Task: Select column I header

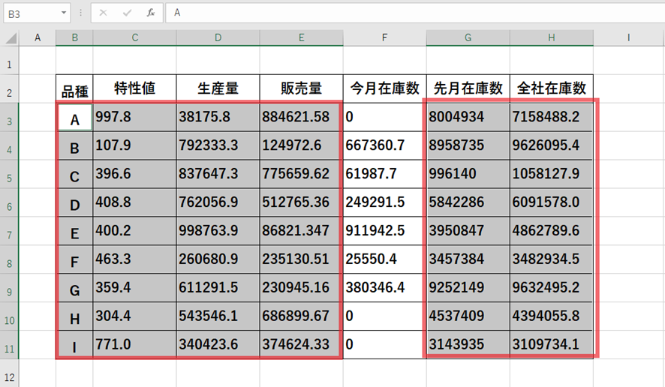Action: (x=629, y=38)
